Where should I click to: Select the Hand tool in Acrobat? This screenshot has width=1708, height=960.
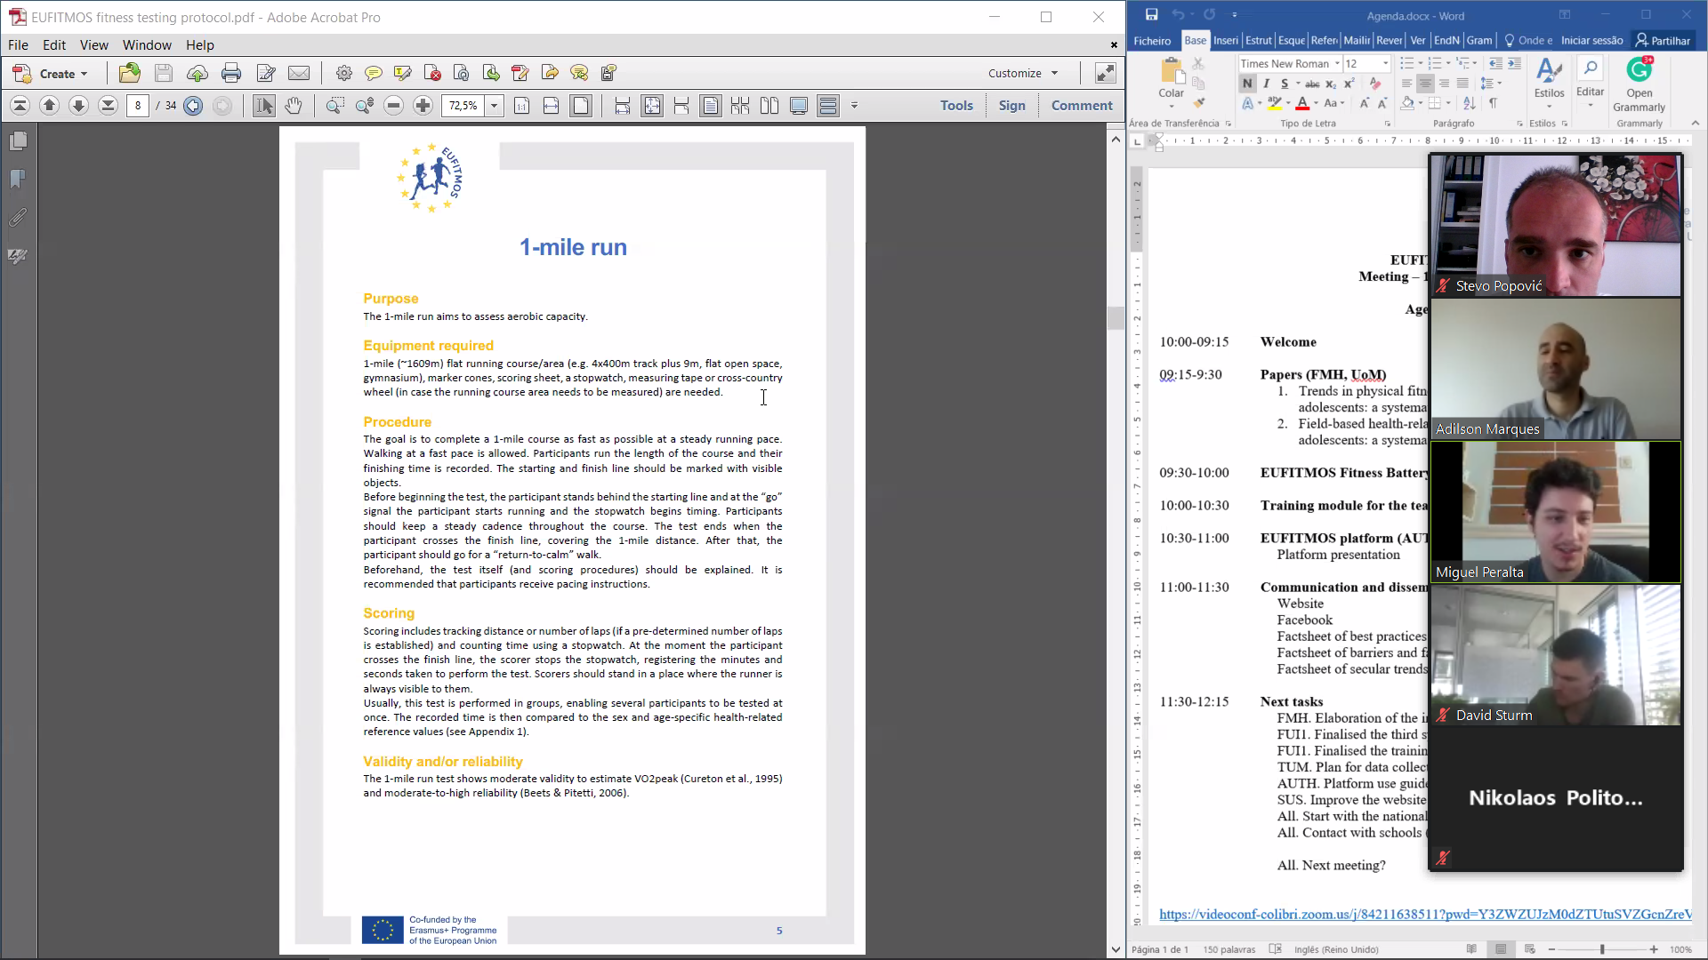[x=293, y=106]
